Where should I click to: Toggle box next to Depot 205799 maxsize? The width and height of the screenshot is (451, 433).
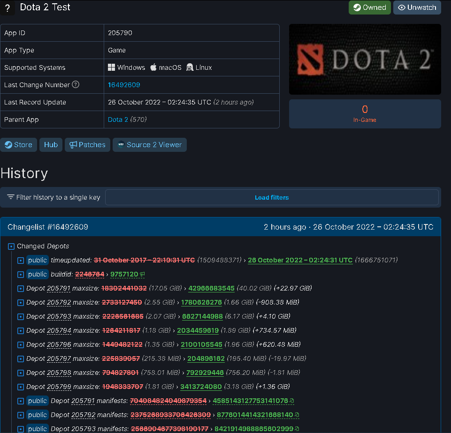tap(21, 387)
